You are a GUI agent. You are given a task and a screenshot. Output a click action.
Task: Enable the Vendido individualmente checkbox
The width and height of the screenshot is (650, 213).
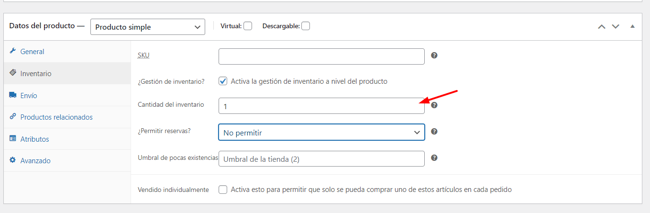pos(223,190)
